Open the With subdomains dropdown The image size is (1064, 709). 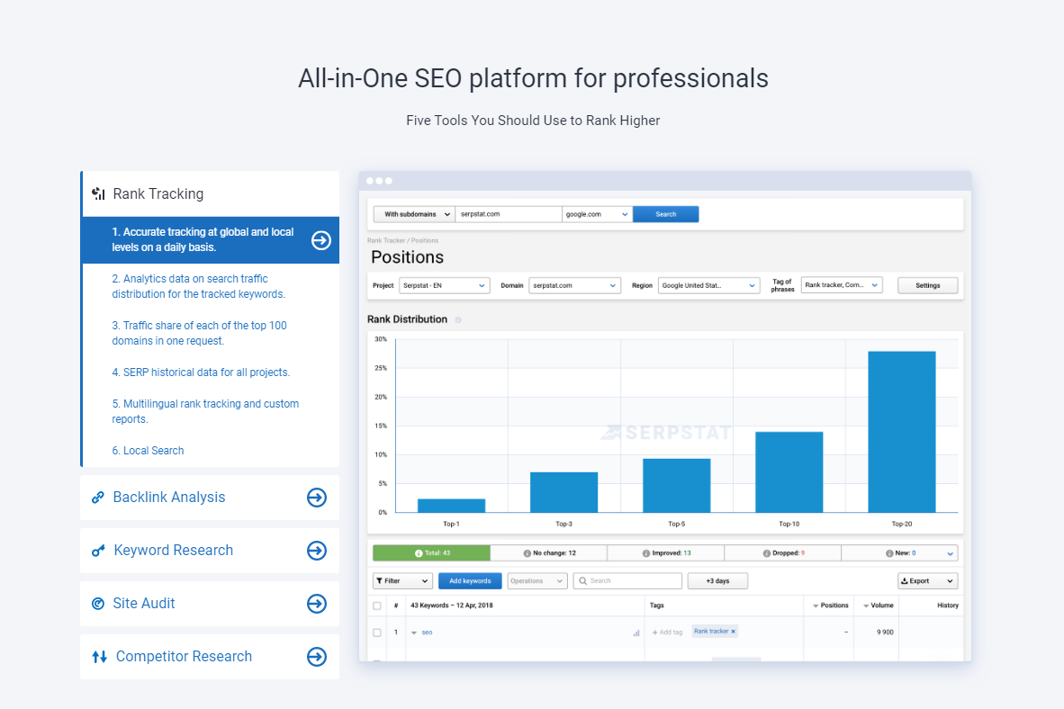[413, 213]
